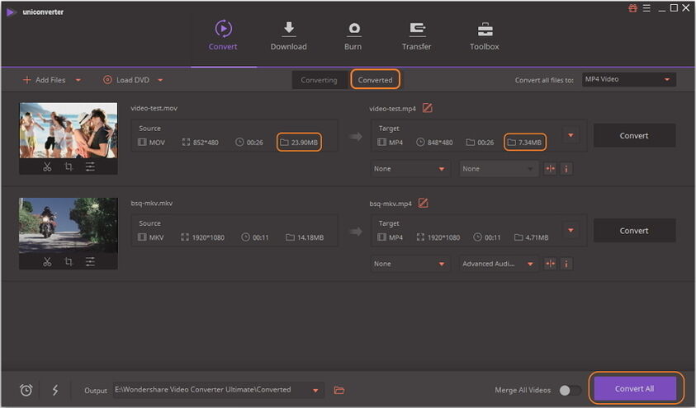Click the gift icon in title bar
This screenshot has width=696, height=408.
tap(633, 8)
